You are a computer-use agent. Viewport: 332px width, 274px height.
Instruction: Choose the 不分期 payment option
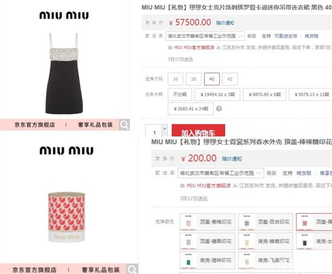[180, 94]
